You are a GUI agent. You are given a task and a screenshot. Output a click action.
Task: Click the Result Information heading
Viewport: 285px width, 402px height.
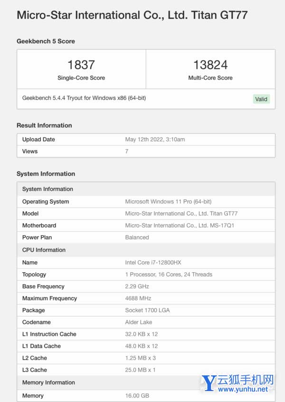(44, 125)
